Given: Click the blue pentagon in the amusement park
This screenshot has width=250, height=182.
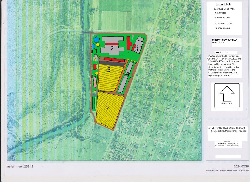Looking at the screenshot, I should (x=97, y=40).
